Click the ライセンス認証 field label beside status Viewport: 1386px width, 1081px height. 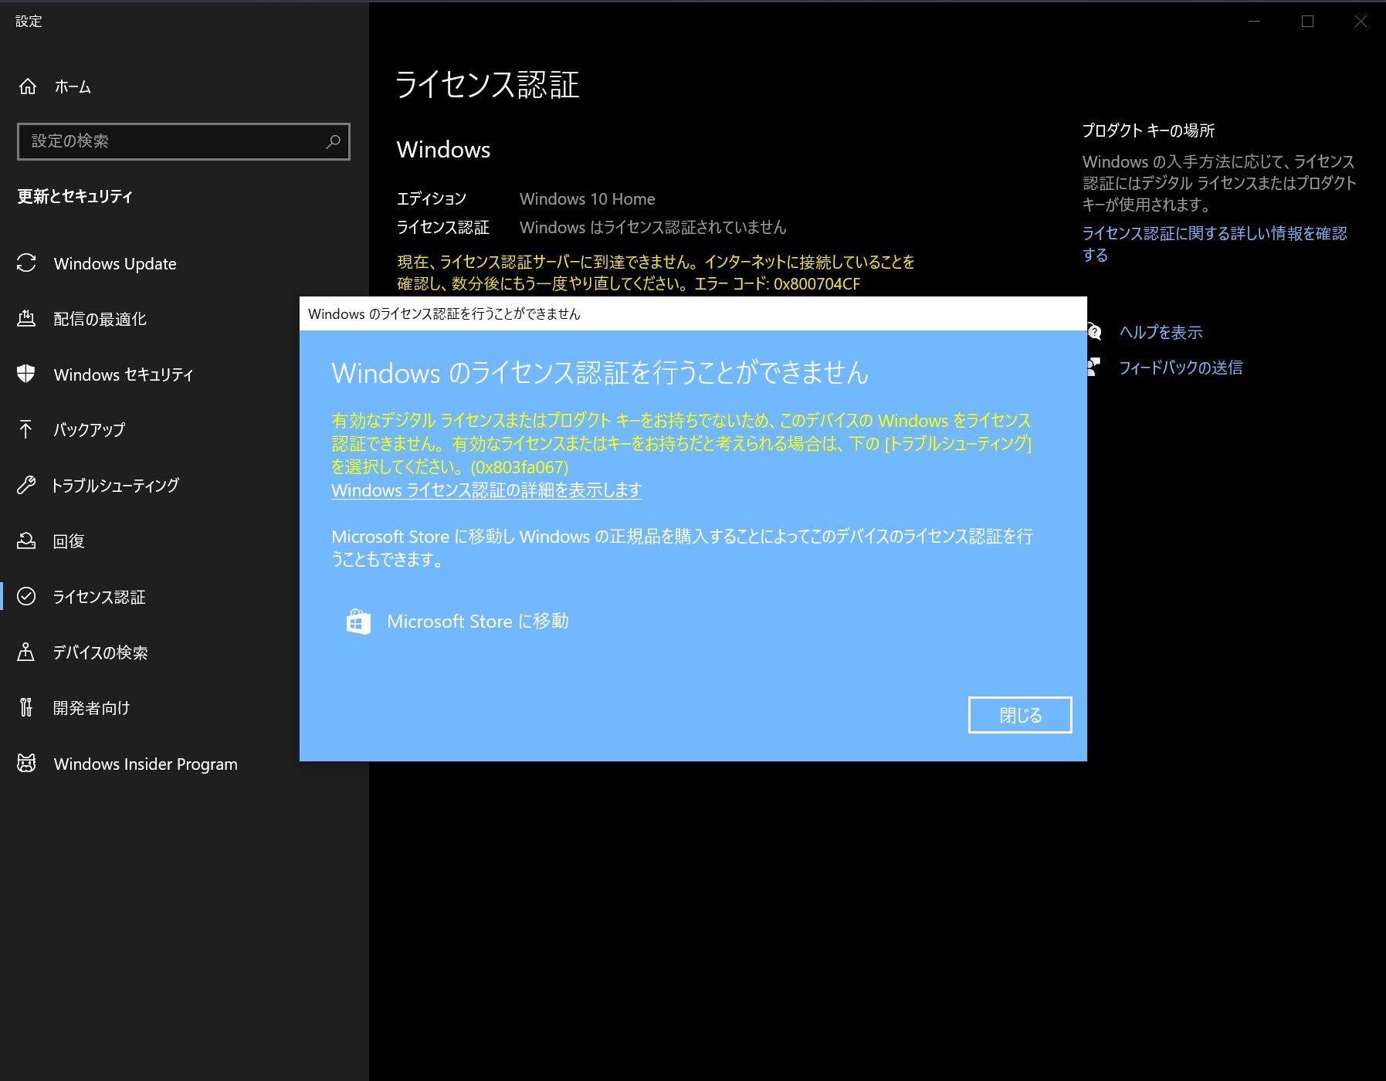pos(443,228)
